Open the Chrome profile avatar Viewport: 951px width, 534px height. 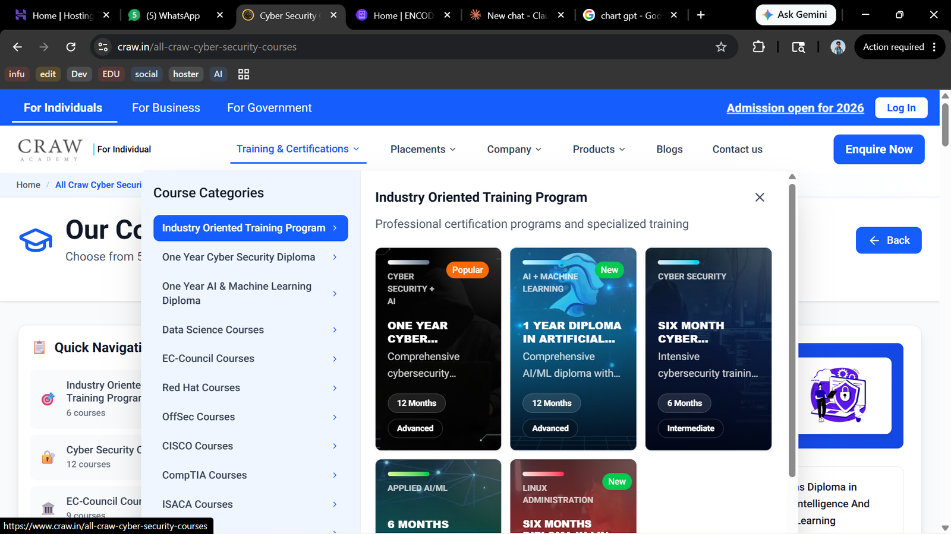coord(838,47)
